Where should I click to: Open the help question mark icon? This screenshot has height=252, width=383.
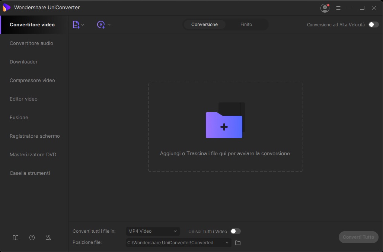32,238
